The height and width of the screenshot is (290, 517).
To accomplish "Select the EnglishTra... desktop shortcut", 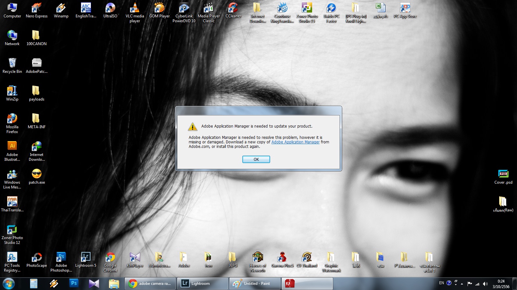I will point(86,10).
